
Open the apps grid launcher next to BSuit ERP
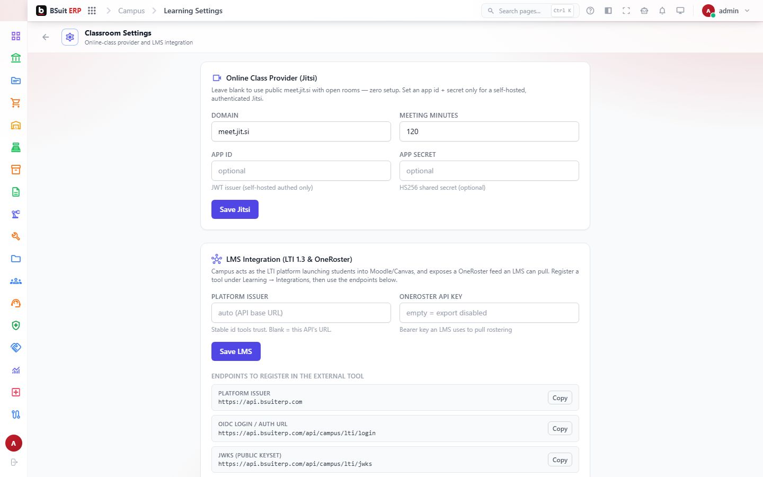pos(92,11)
